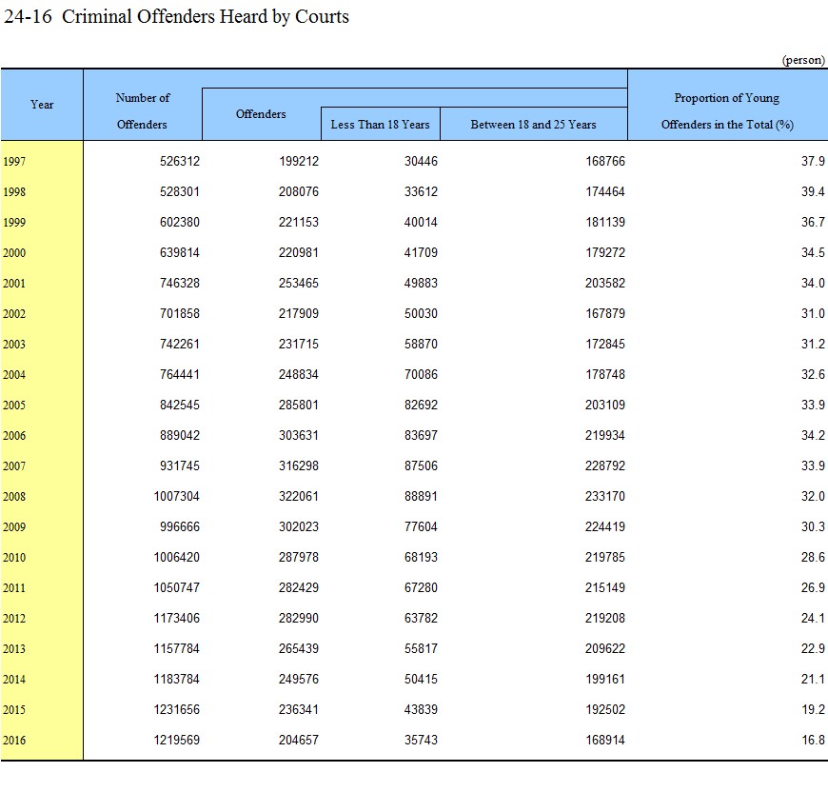Select the 2016 proportion value 16.8

tap(812, 741)
